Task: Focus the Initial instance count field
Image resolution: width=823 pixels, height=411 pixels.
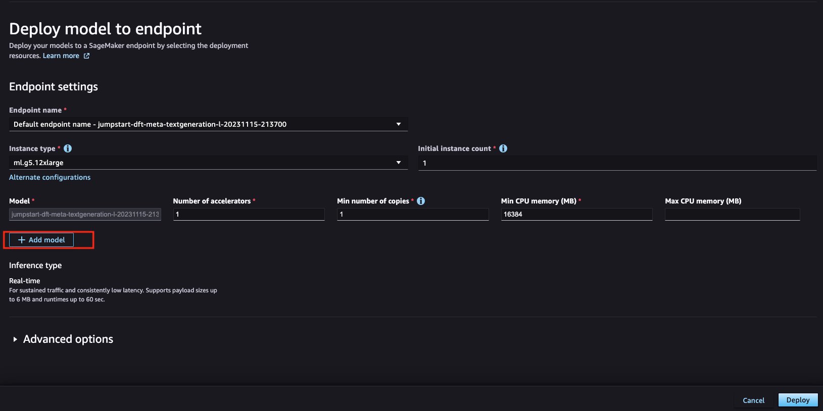Action: point(617,163)
